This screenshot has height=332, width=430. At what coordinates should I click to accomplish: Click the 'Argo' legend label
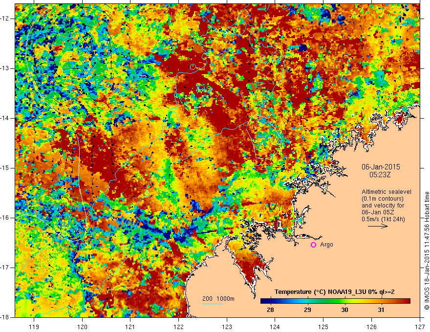[326, 245]
